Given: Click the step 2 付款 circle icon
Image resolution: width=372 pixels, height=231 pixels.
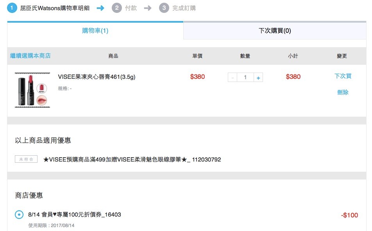Looking at the screenshot, I should point(117,8).
